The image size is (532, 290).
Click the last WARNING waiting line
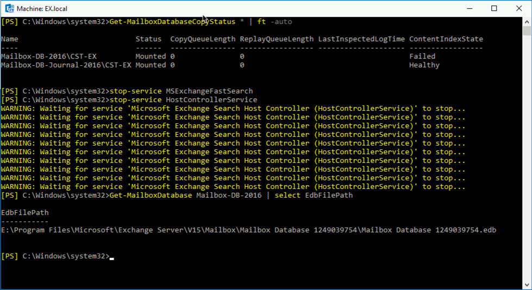click(x=233, y=187)
